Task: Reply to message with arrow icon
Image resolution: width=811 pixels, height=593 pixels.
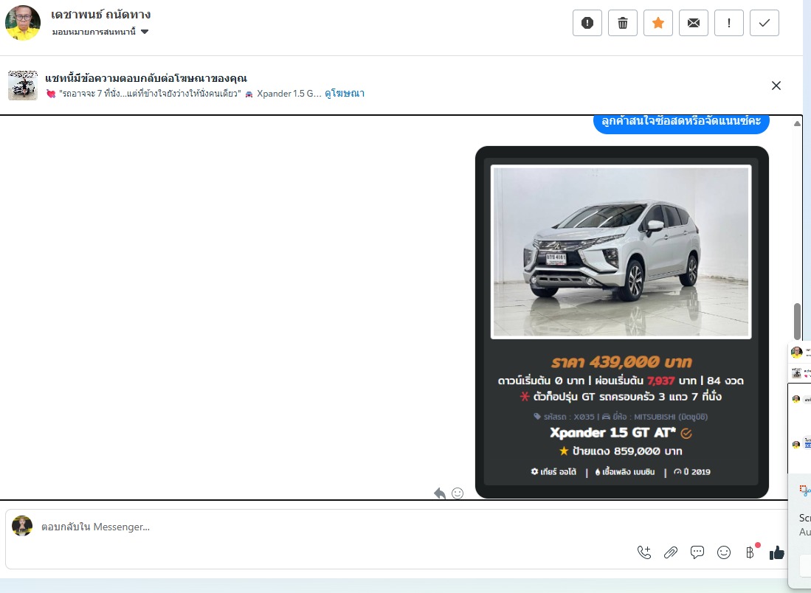Action: (x=440, y=493)
